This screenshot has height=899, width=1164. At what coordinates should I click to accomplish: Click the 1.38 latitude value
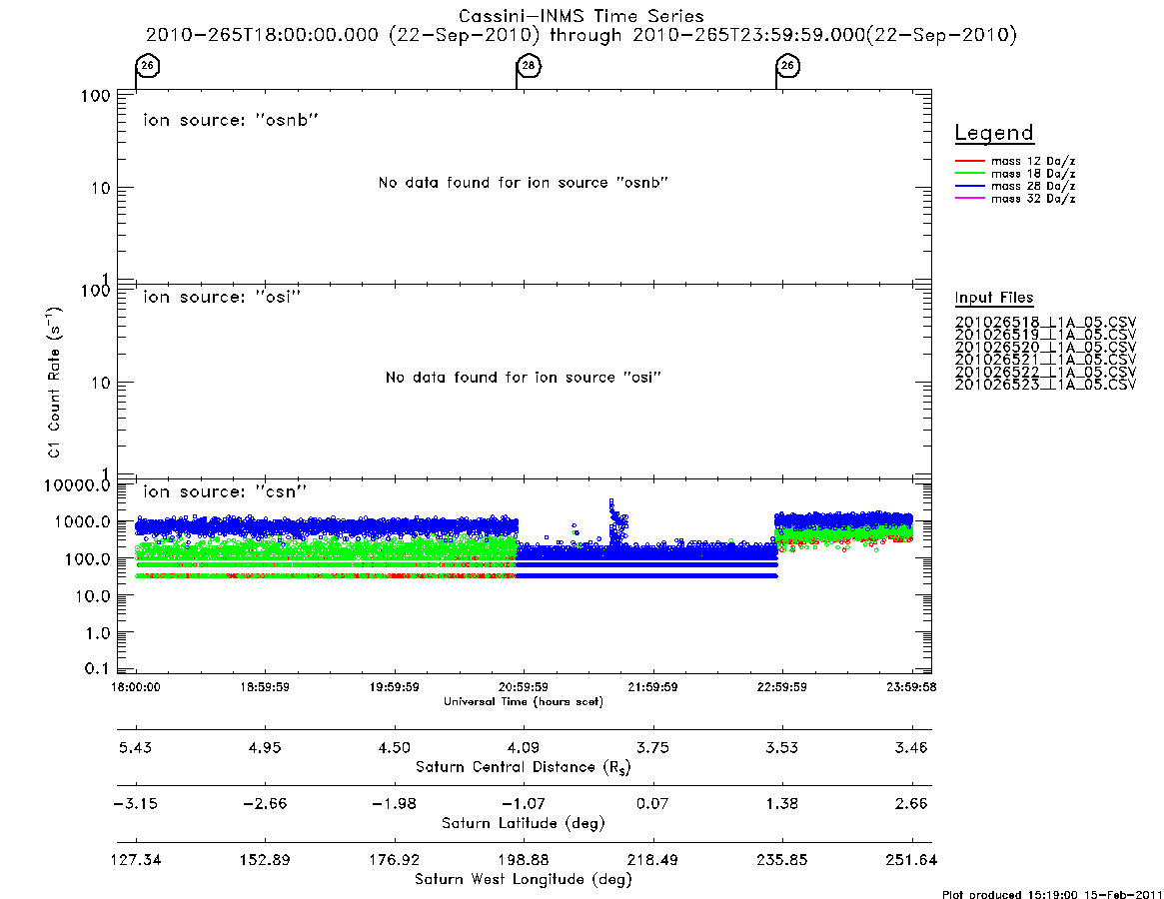click(x=781, y=804)
